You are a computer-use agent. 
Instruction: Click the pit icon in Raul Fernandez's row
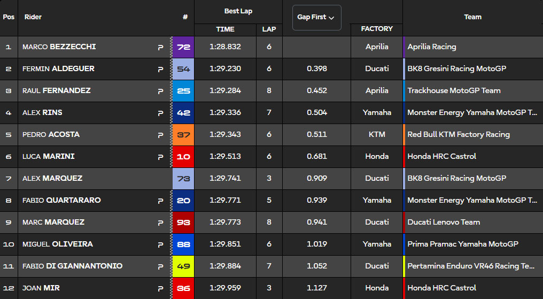(x=160, y=91)
